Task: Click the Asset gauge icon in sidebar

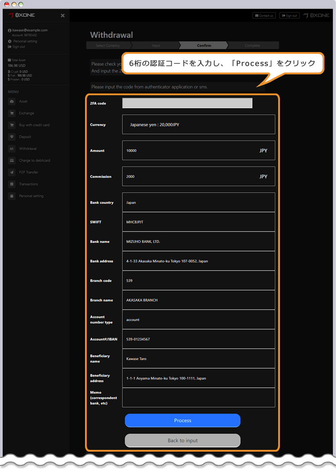Action: (x=12, y=101)
